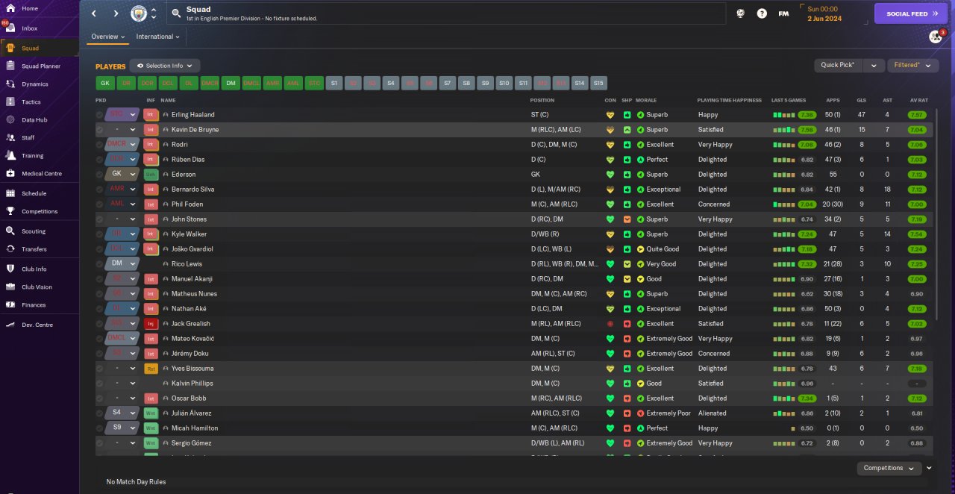Open the Overview tab menu
This screenshot has height=494, width=955.
[108, 37]
